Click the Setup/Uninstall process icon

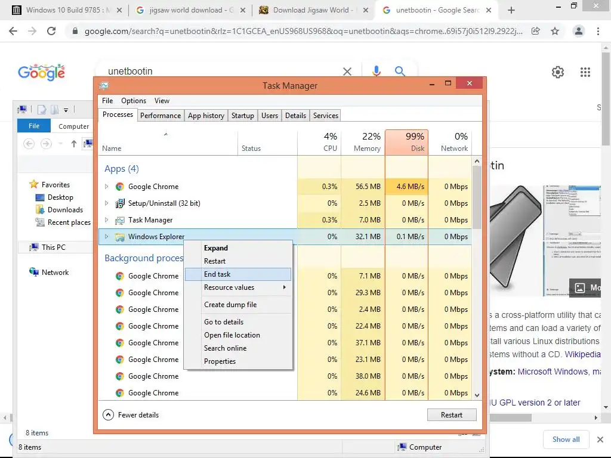point(120,203)
